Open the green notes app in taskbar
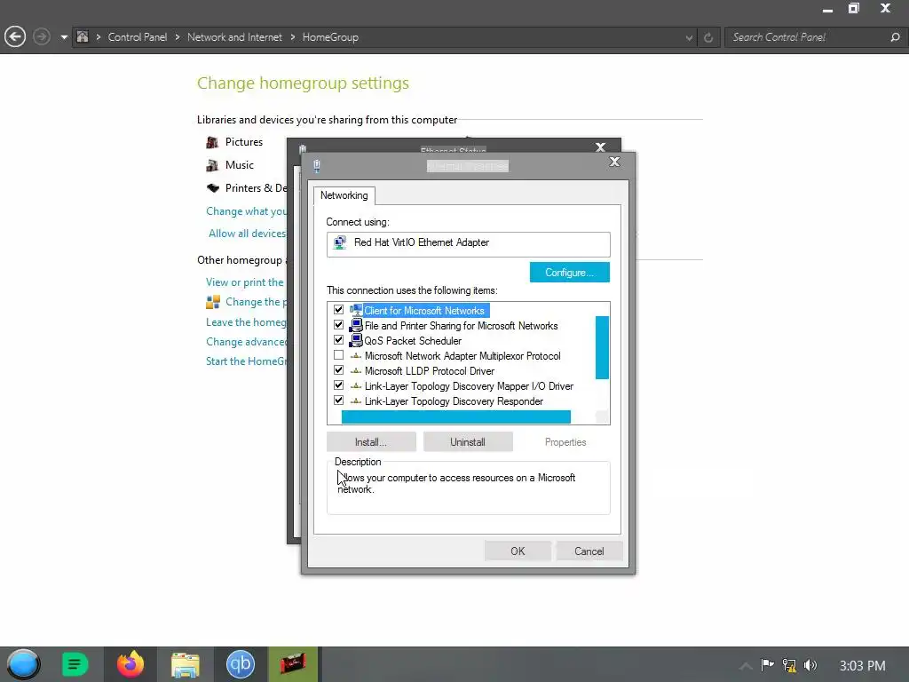Viewport: 909px width, 682px height. pos(75,664)
